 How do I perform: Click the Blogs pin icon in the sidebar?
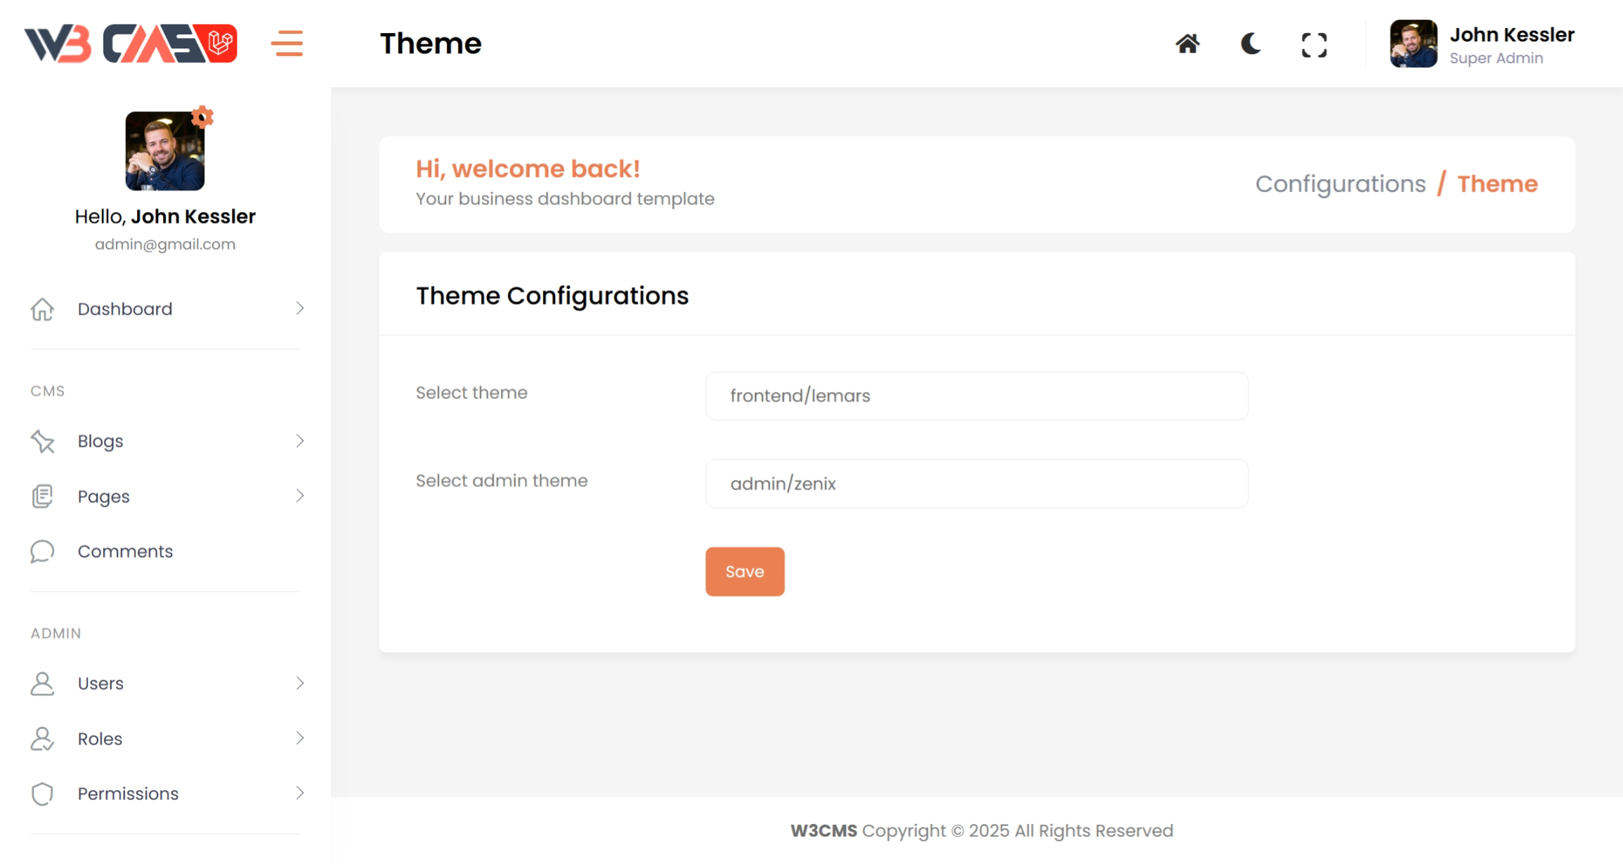[x=42, y=441]
